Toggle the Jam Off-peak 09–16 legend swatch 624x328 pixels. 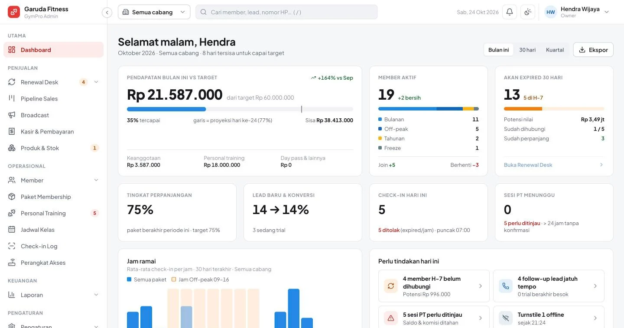click(174, 279)
